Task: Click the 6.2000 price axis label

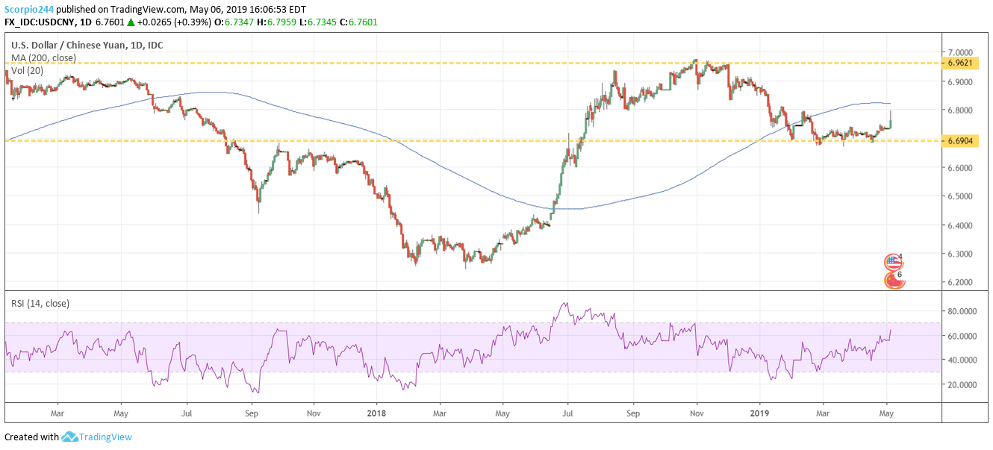Action: [x=961, y=282]
